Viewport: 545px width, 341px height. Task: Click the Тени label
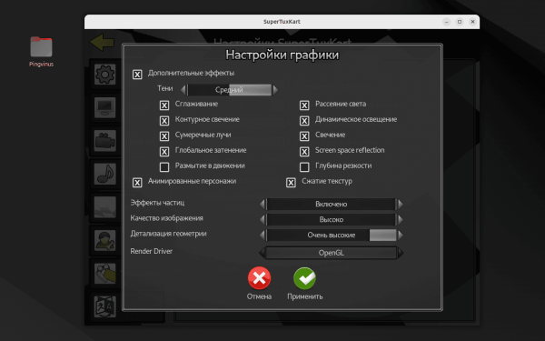(164, 88)
